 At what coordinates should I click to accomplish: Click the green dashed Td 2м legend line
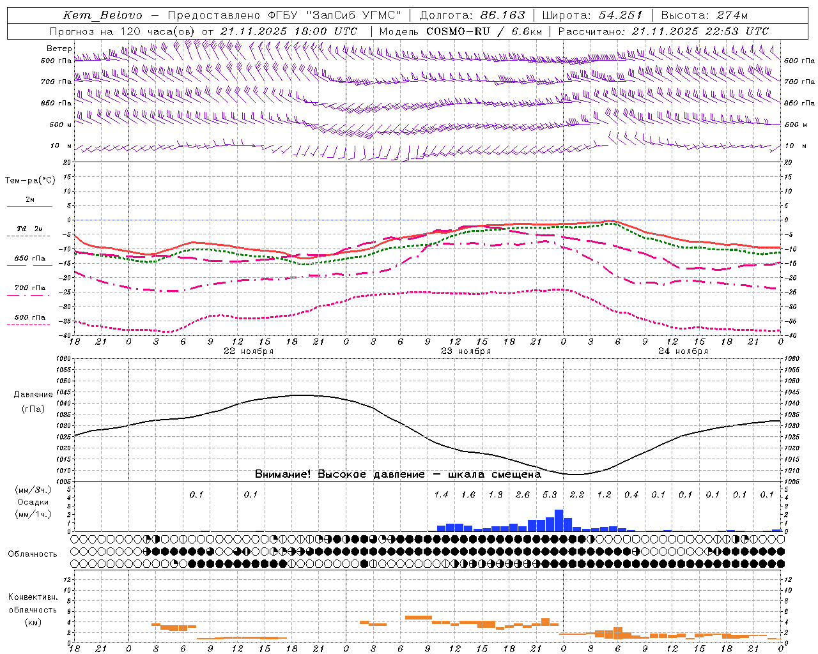[29, 236]
